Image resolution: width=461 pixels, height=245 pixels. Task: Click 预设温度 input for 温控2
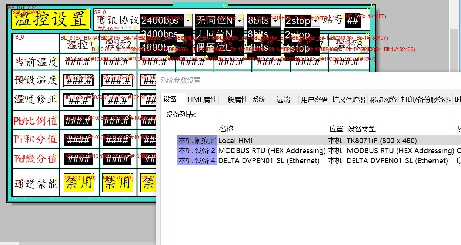point(116,80)
